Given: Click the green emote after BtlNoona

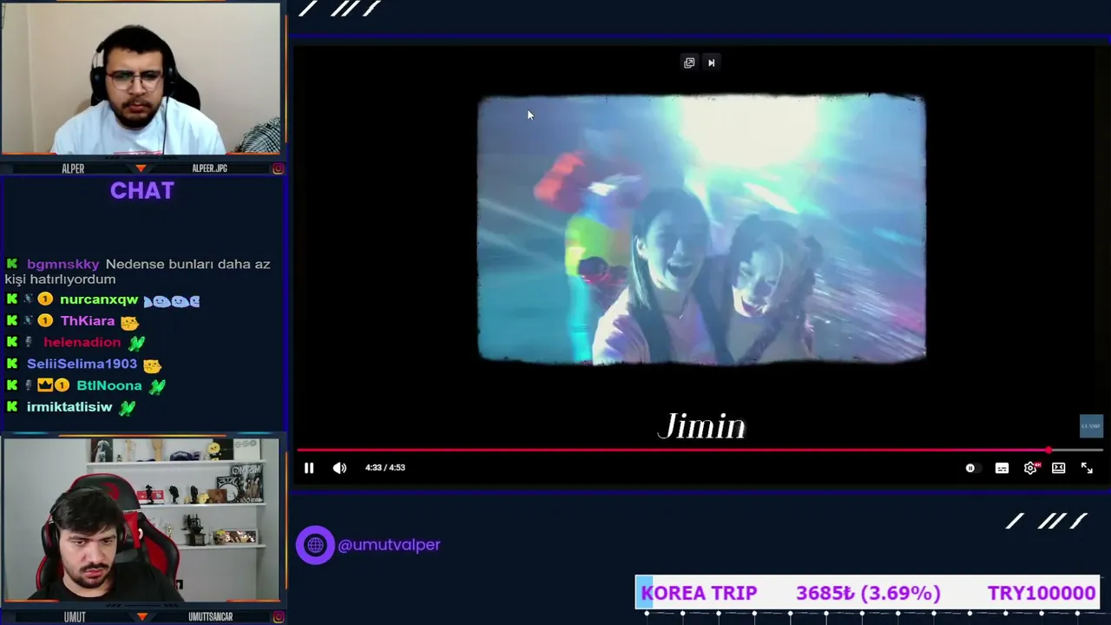Looking at the screenshot, I should [157, 385].
